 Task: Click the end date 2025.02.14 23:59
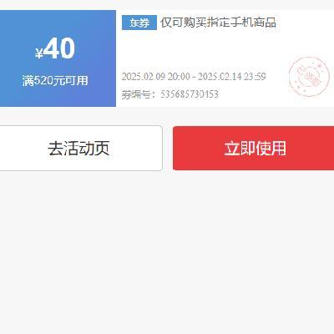point(232,76)
